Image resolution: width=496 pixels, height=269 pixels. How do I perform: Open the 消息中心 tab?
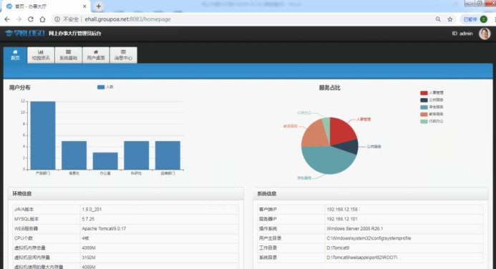click(x=123, y=55)
